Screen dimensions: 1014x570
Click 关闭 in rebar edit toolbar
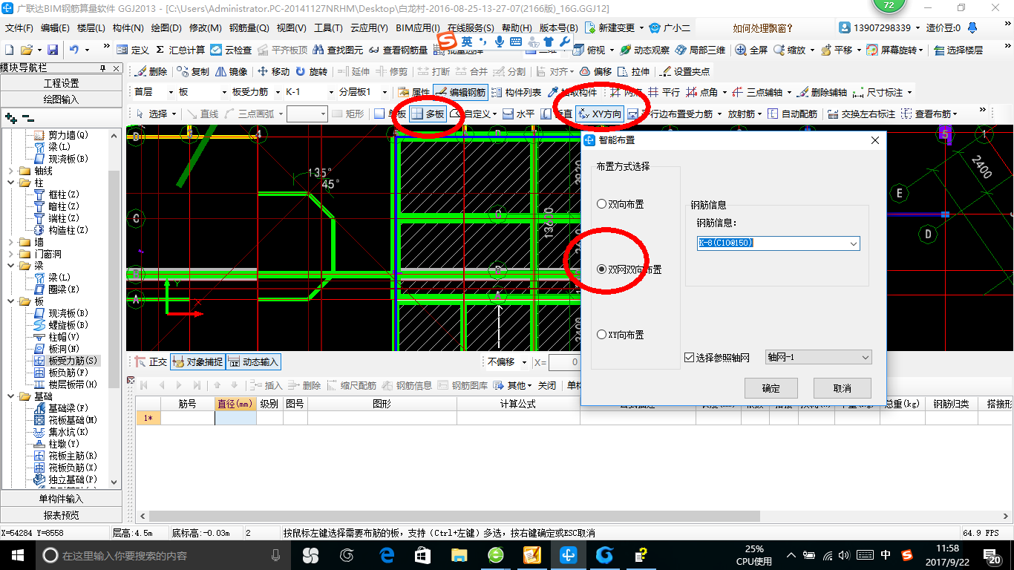[547, 386]
